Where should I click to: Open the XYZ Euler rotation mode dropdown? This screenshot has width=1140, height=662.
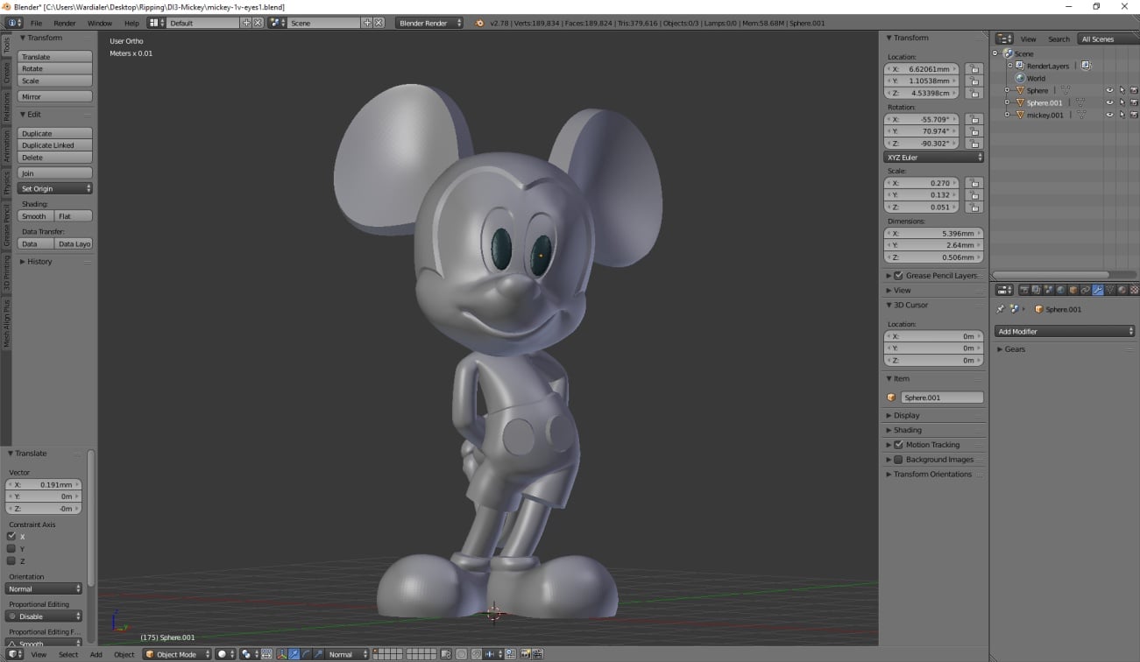coord(933,157)
